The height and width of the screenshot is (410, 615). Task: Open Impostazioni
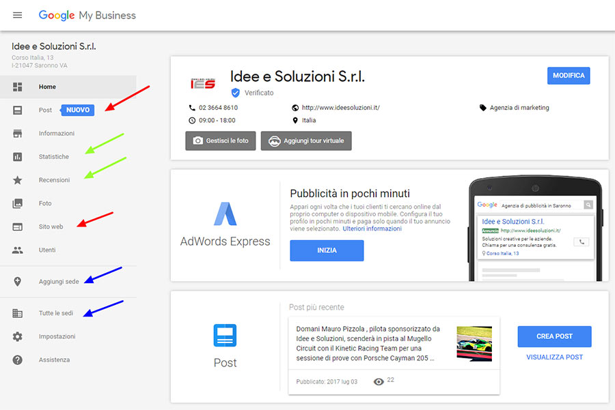57,336
